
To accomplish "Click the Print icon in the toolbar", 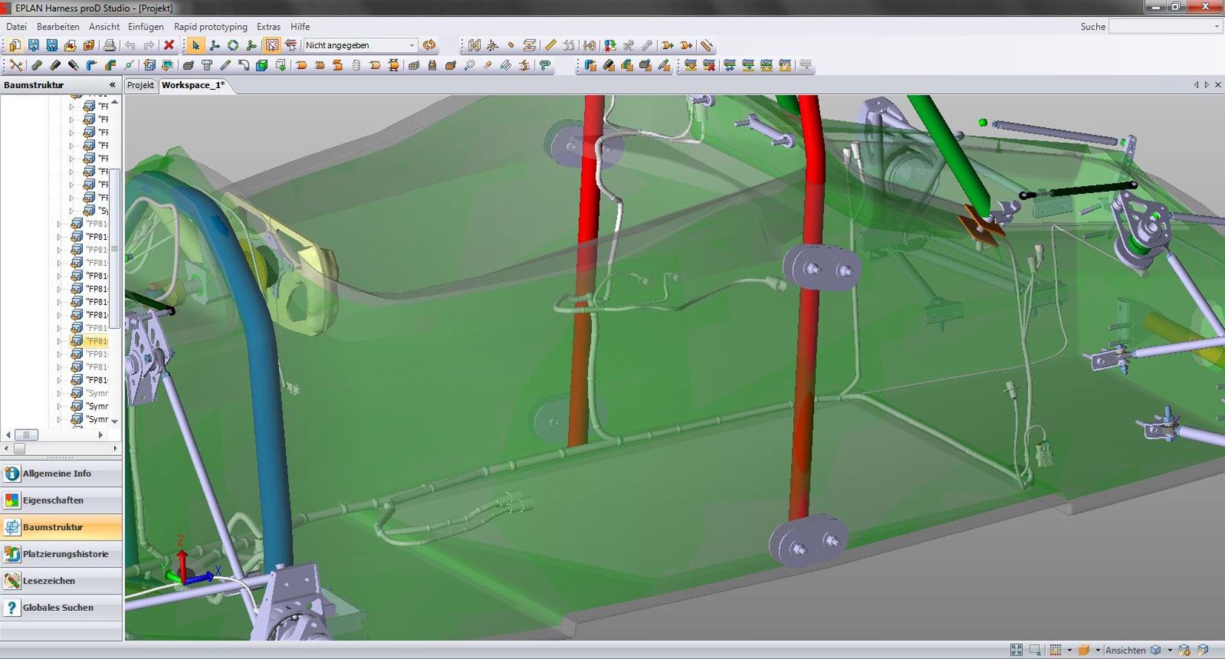I will [110, 46].
